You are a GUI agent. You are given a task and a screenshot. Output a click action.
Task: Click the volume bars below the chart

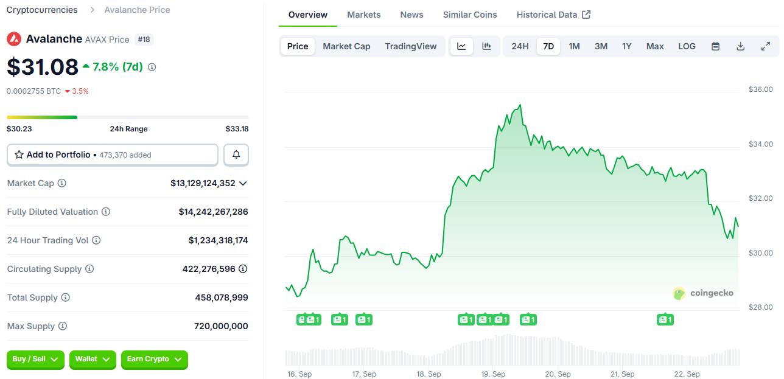pyautogui.click(x=512, y=350)
